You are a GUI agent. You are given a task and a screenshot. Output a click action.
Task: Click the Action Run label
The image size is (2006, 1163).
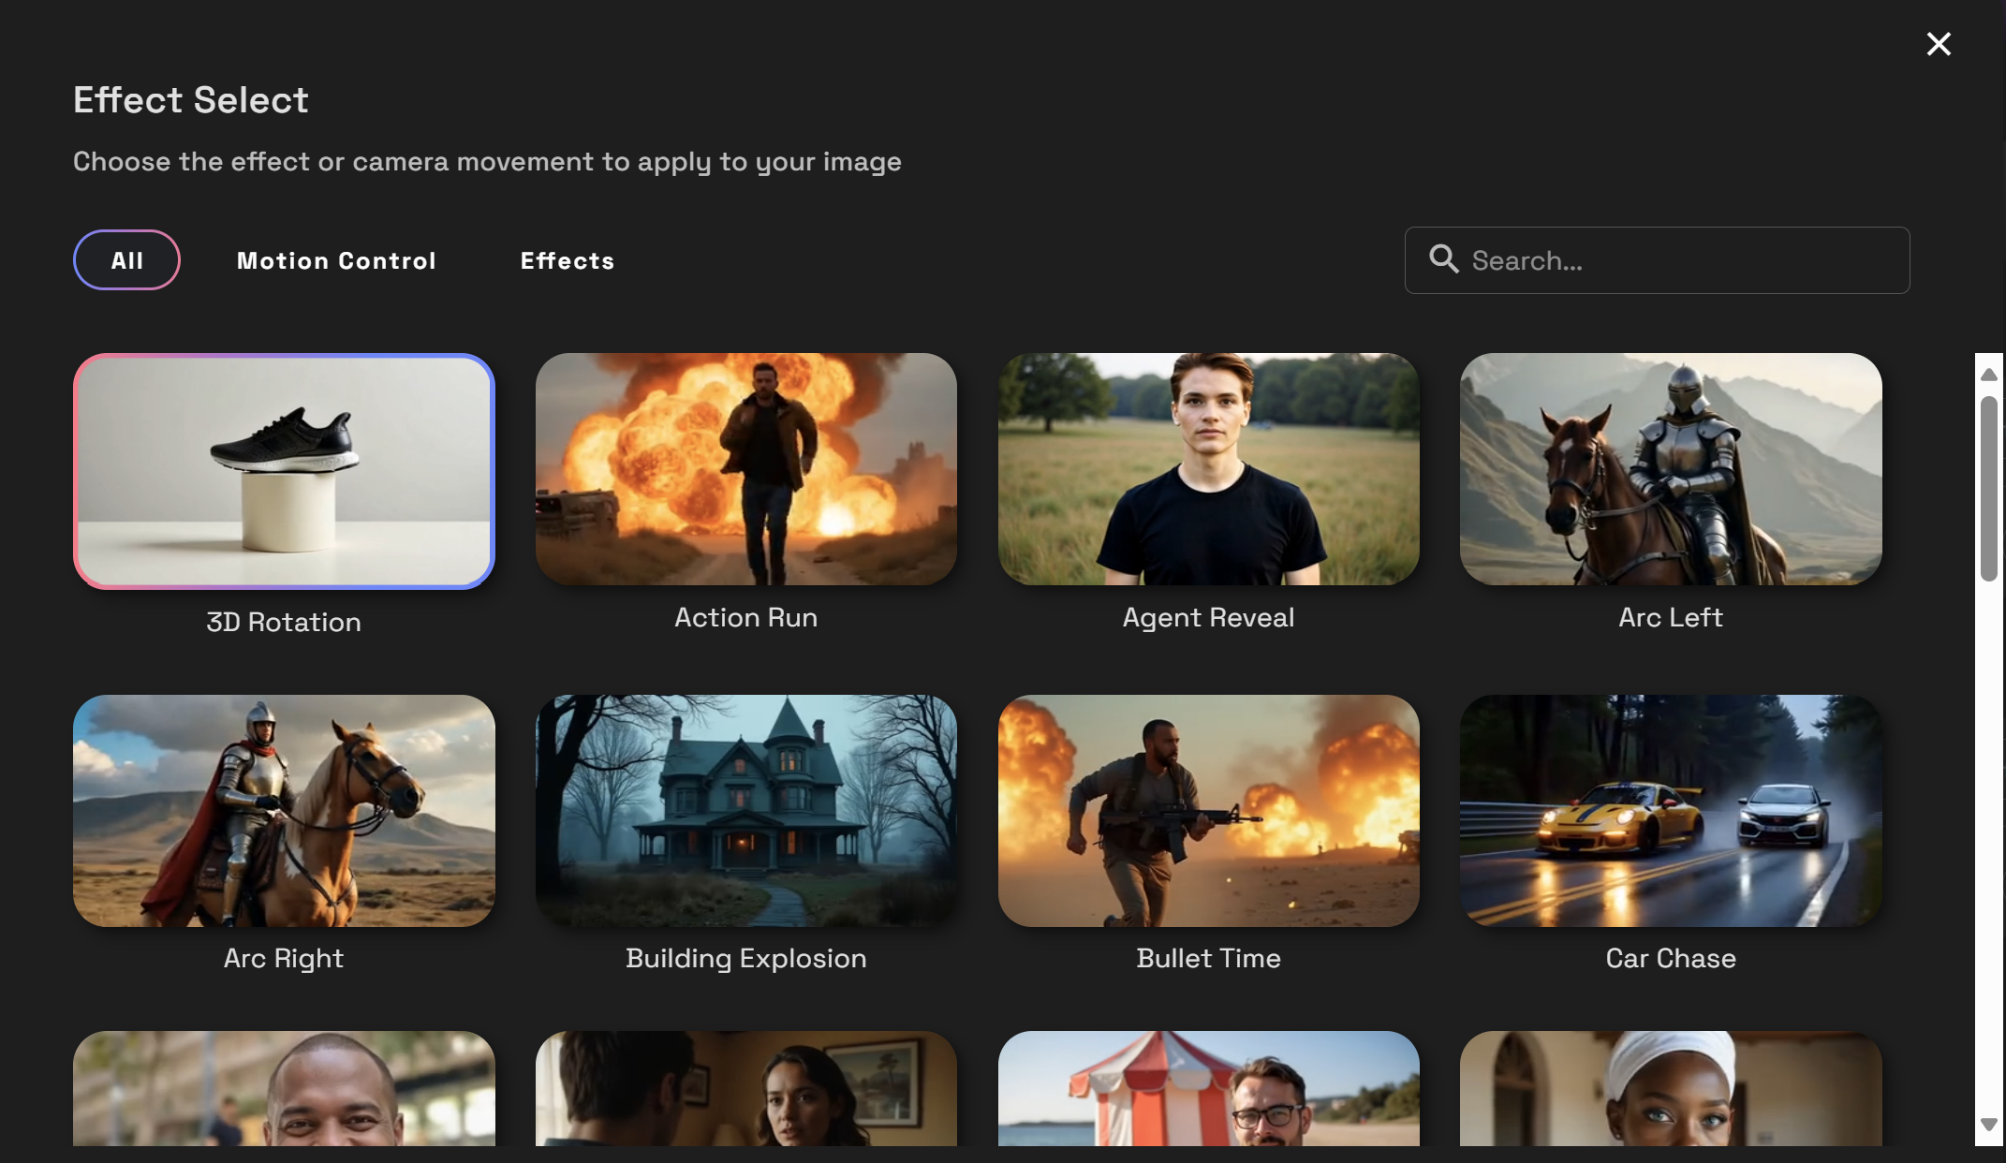(745, 617)
